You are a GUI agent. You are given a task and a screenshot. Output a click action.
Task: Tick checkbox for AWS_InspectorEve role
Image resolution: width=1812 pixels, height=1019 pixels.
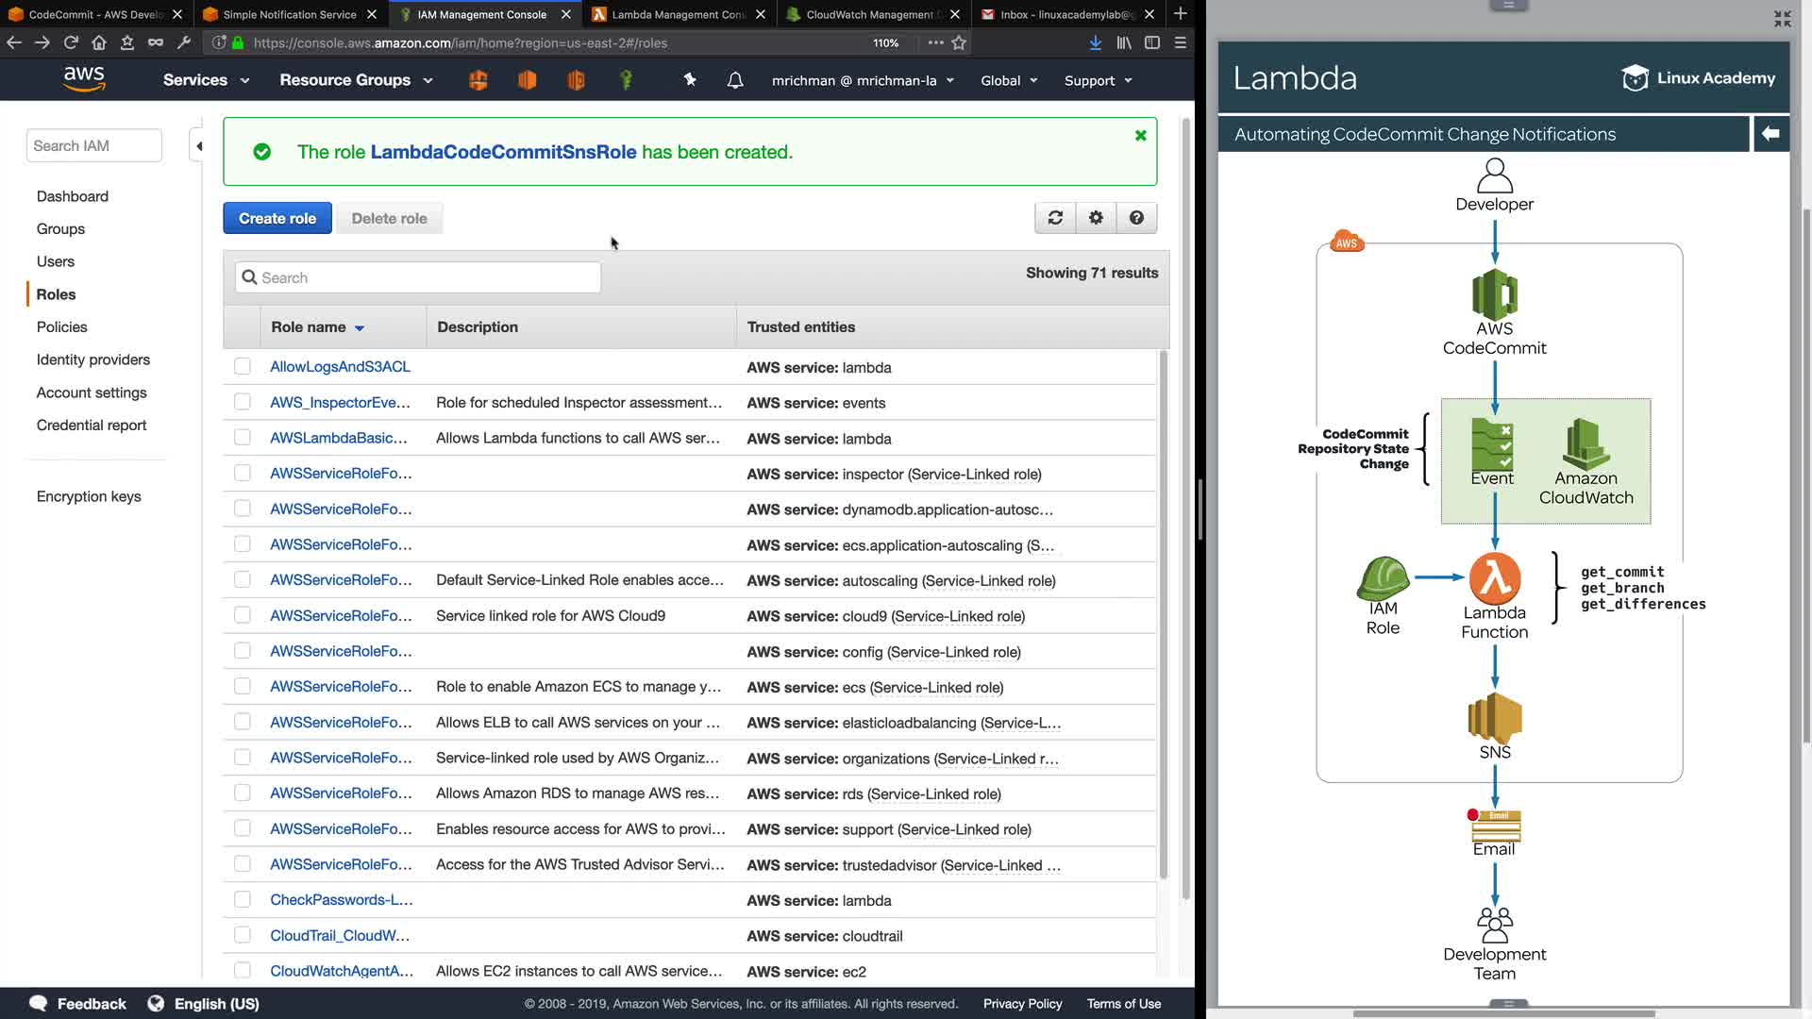click(243, 402)
